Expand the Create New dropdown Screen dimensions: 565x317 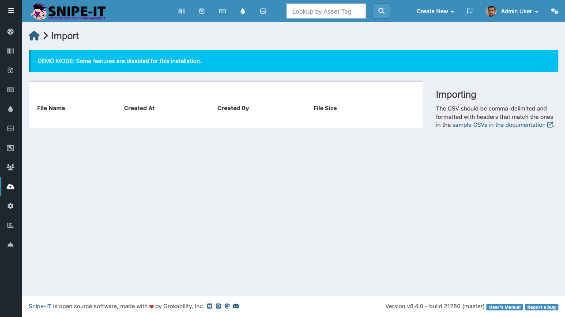435,11
